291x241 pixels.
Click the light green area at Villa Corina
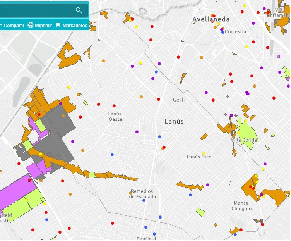[247, 134]
